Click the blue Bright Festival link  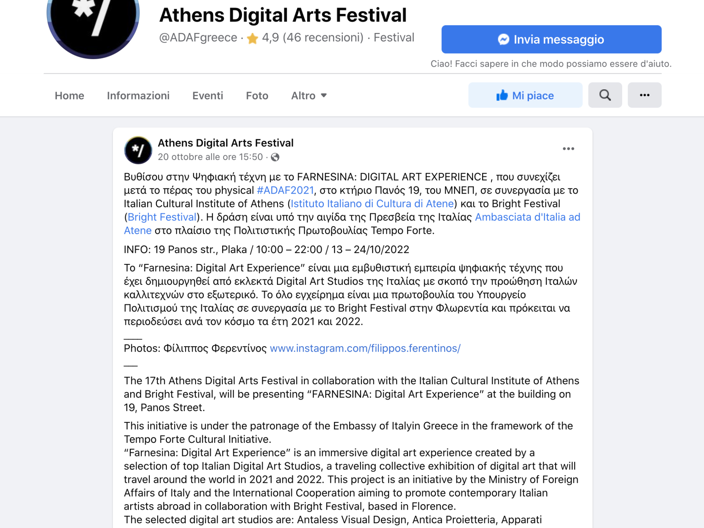point(162,217)
